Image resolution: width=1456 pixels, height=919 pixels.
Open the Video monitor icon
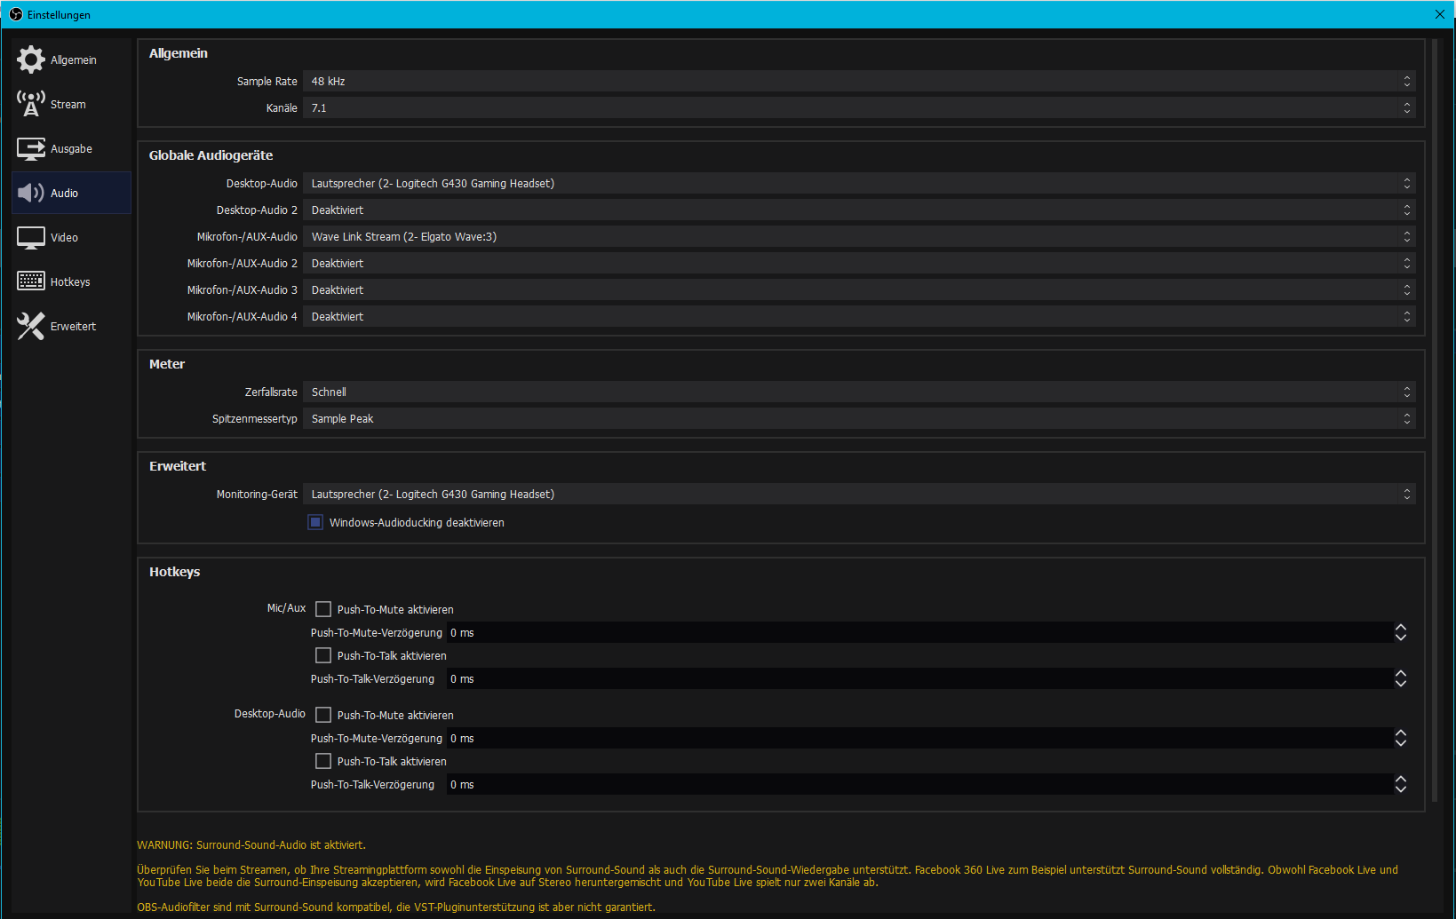point(31,237)
